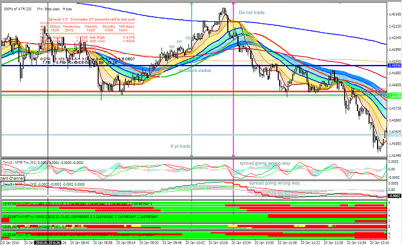Viewport: 402px width, 245px height.
Task: Click the black -0.0002 value tag in M5 Trix panel
Action: click(395, 195)
